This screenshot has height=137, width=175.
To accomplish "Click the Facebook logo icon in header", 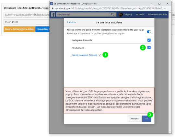I will [53, 15].
